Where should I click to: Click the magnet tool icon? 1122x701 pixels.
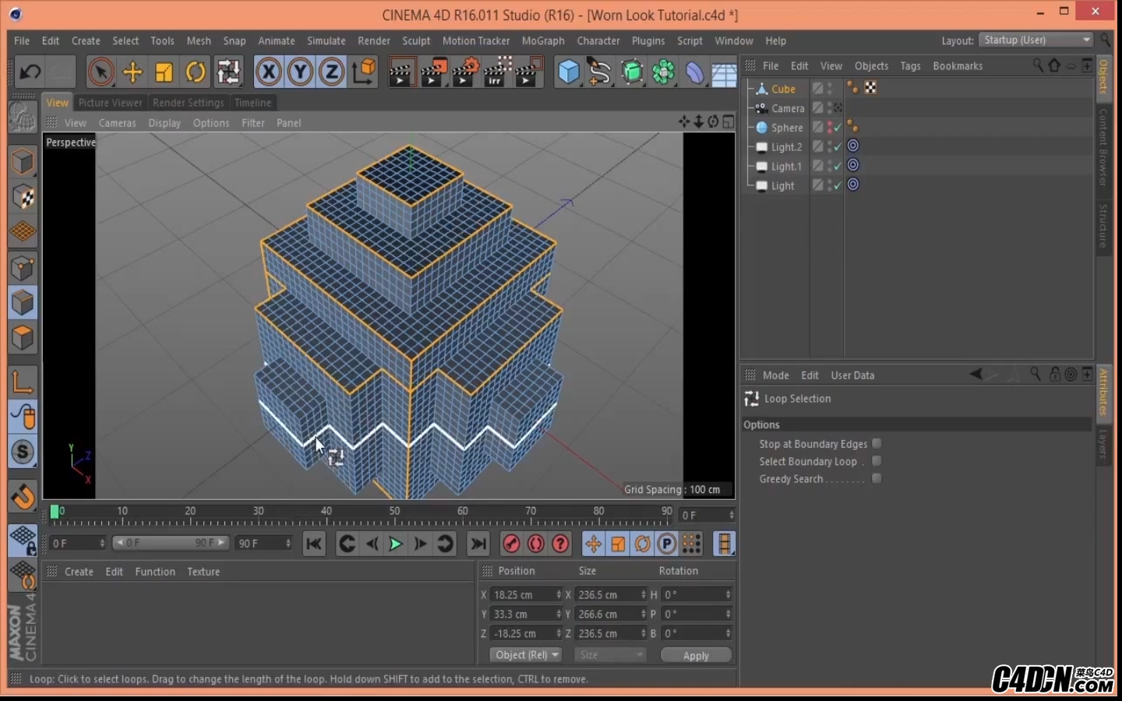pos(23,496)
